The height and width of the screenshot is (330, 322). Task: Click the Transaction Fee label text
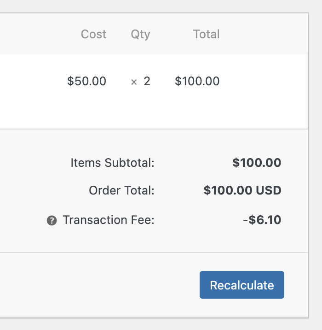[x=109, y=220]
